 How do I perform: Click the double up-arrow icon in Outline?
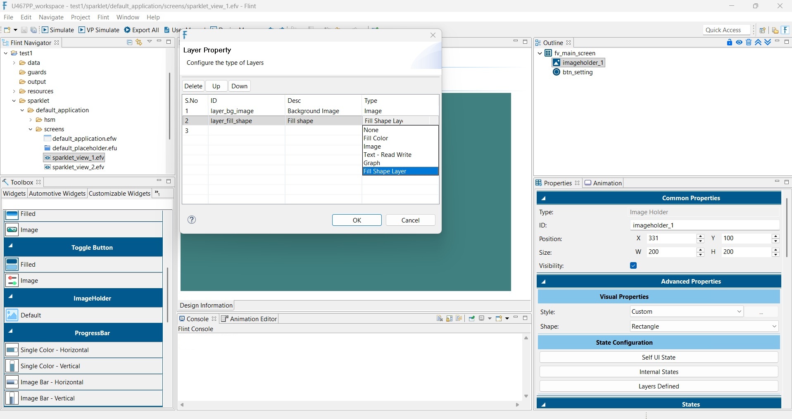pos(758,42)
